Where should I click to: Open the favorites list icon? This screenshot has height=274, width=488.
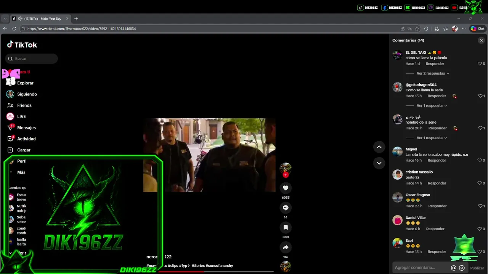pos(446,29)
